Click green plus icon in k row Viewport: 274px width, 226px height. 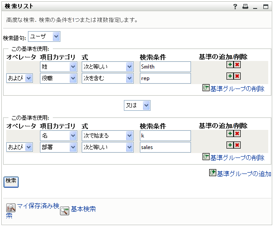(x=230, y=133)
